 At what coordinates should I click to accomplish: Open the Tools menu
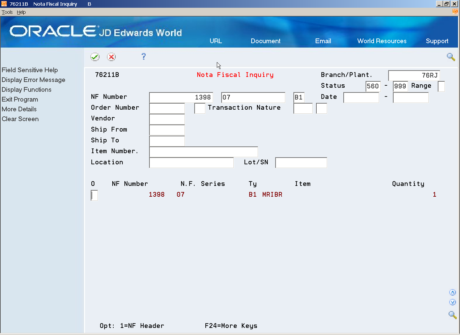pyautogui.click(x=7, y=12)
